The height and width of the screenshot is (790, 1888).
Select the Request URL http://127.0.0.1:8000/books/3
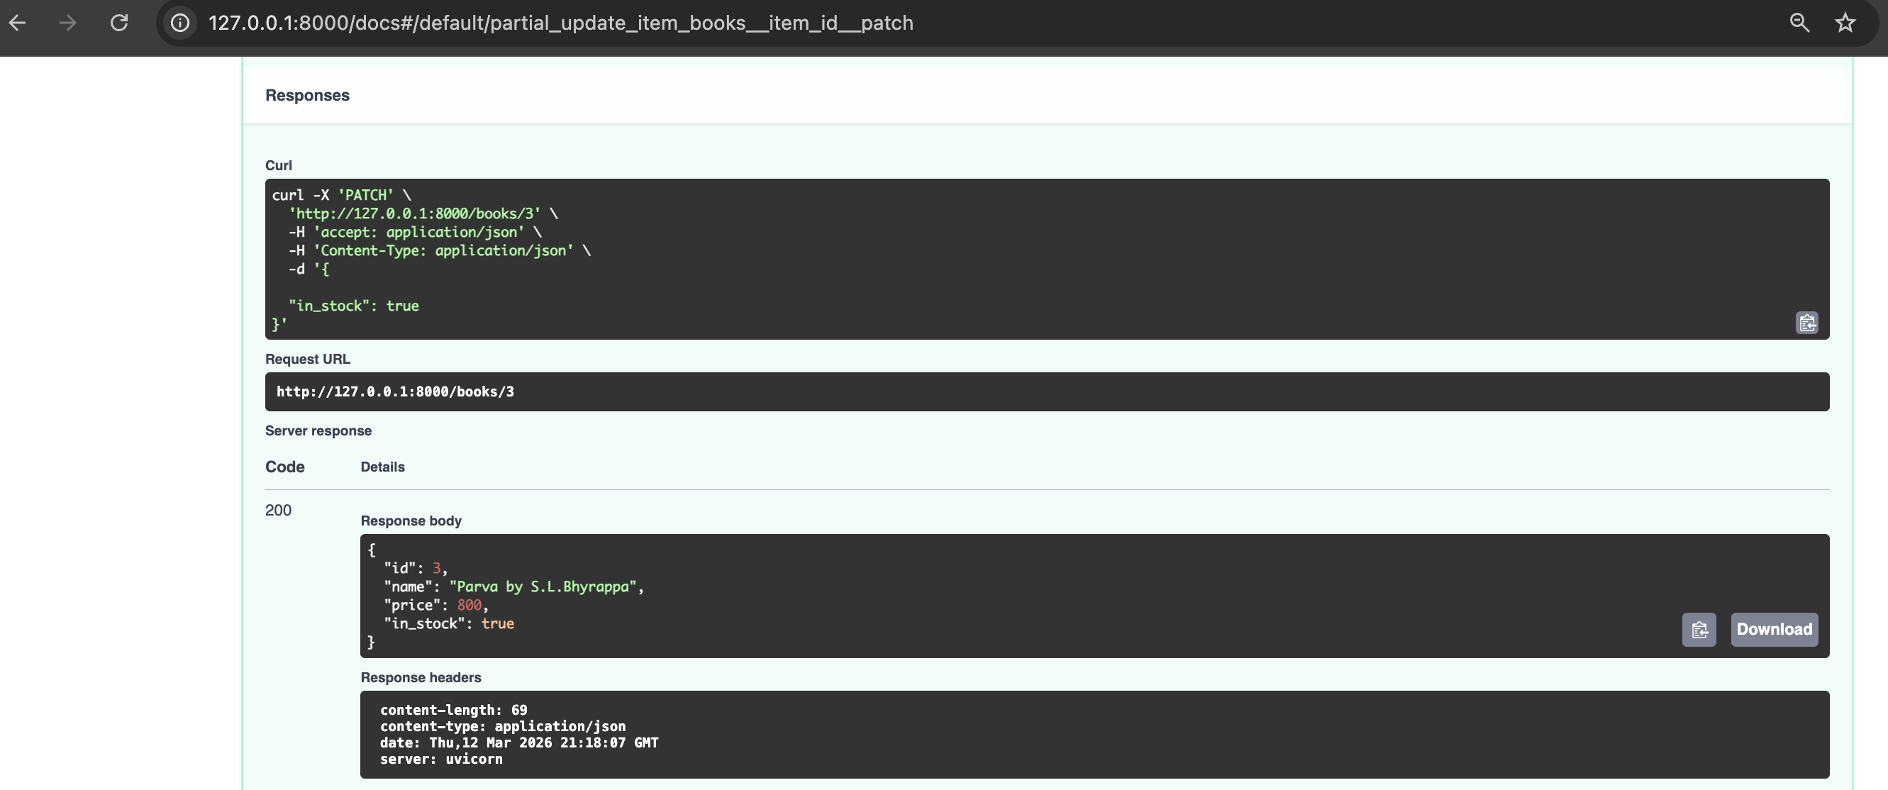coord(396,391)
